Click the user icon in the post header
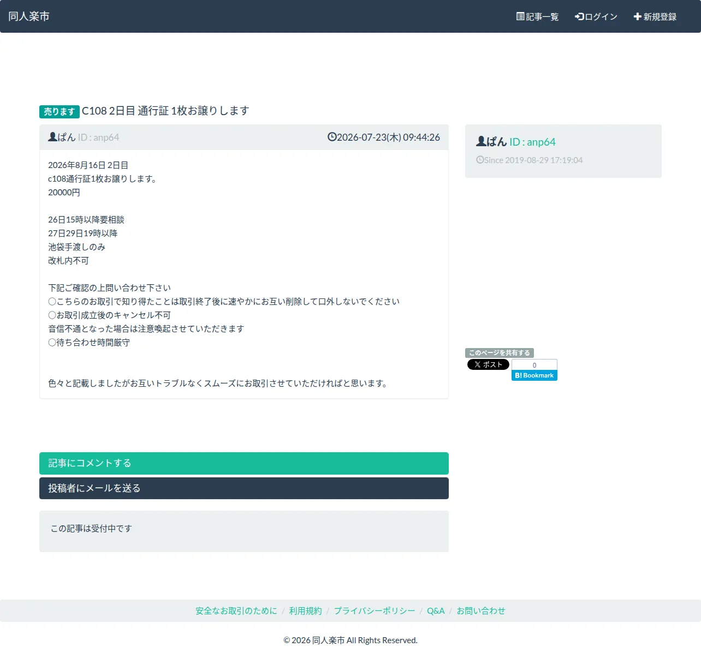Viewport: 701px width, 647px height. (x=52, y=137)
